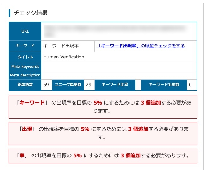Viewport: 206px width, 170px height.
Task: Click the URL header cell
Action: (x=25, y=31)
